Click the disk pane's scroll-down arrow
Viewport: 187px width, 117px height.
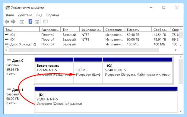(x=181, y=111)
